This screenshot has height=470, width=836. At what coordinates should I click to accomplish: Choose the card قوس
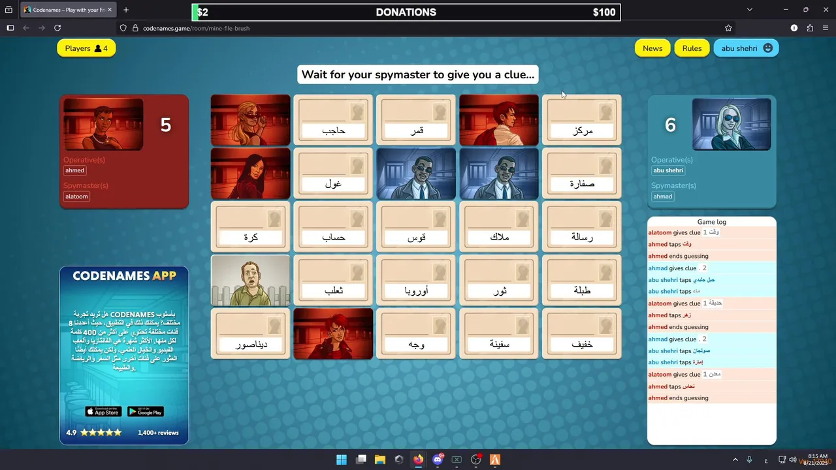(416, 227)
